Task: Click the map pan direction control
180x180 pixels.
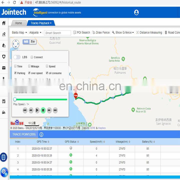Action: 16,44
